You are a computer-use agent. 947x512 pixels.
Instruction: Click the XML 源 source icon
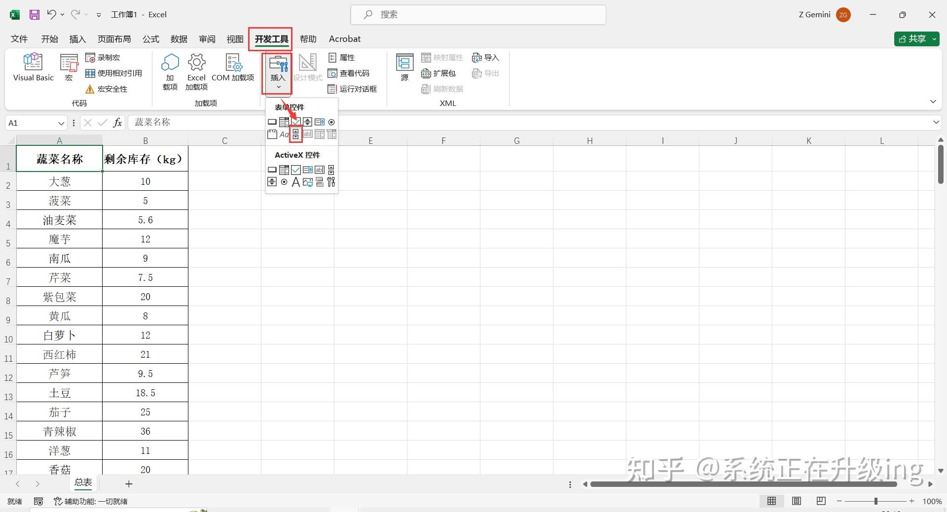click(404, 68)
